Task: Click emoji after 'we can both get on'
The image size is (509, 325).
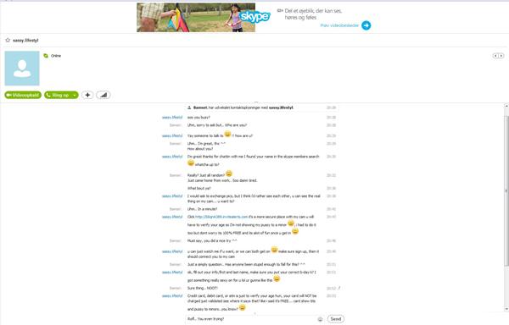Action: (274, 250)
